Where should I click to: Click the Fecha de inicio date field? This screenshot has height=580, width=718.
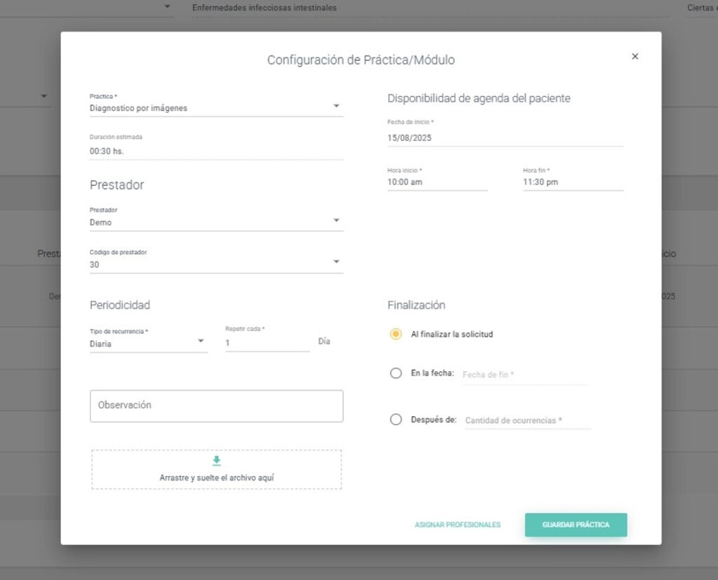tap(505, 138)
